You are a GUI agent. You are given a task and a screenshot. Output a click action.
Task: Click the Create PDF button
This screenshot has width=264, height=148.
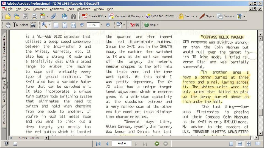92,16
